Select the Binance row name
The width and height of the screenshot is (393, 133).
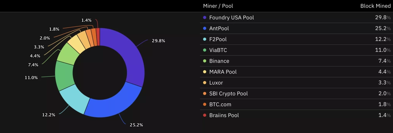pos(219,61)
